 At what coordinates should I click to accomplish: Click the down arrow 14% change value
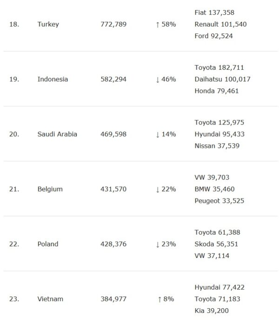(166, 134)
